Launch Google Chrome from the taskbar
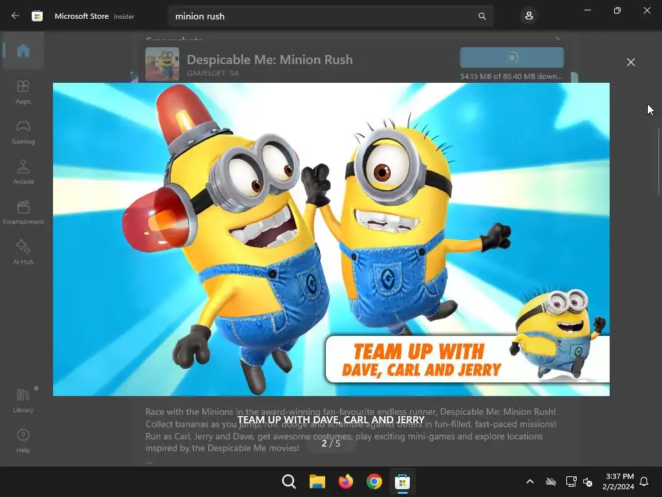The height and width of the screenshot is (497, 662). click(374, 481)
